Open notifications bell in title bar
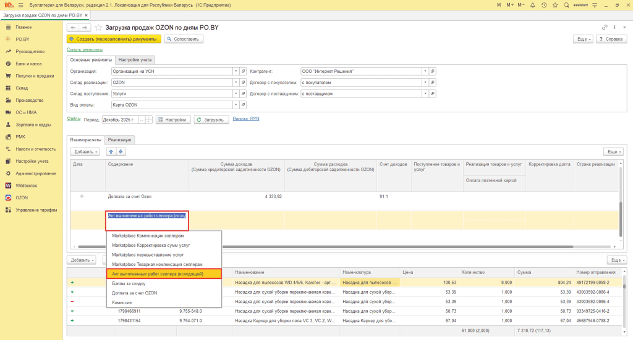The image size is (633, 340). click(532, 5)
